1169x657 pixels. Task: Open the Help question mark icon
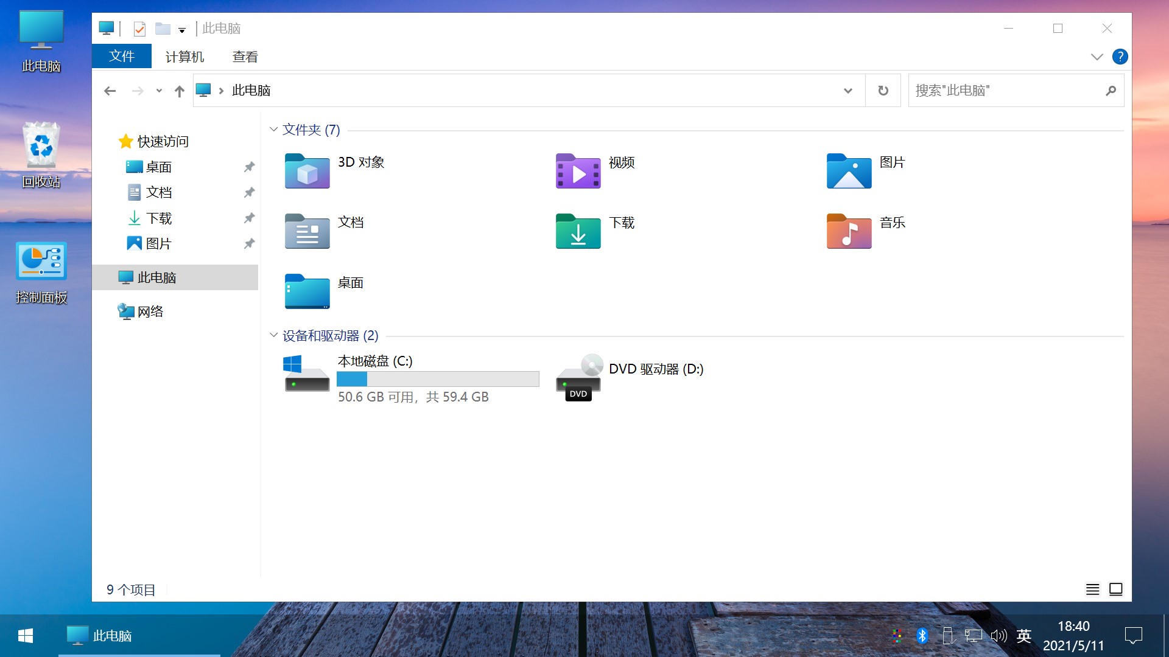click(x=1120, y=57)
